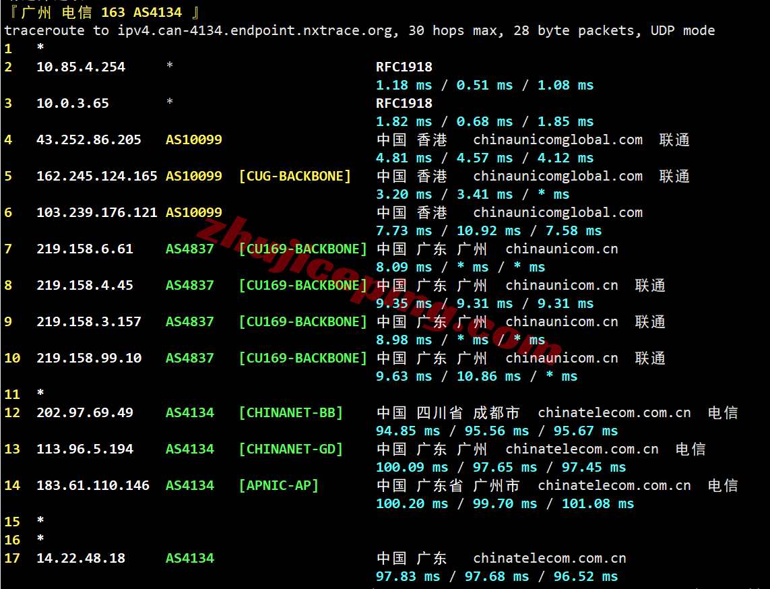Viewport: 770px width, 589px height.
Task: Click chinatelecom.com.cn on hop 12 row
Action: coord(614,412)
